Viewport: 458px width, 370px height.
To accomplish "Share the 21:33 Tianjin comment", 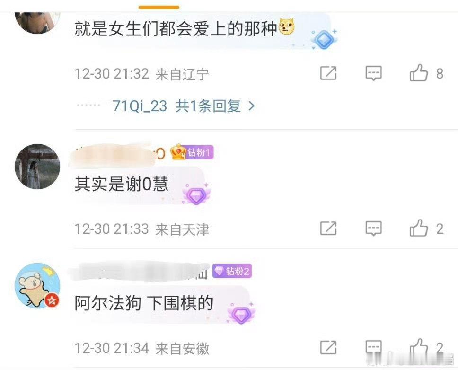I will [x=328, y=228].
